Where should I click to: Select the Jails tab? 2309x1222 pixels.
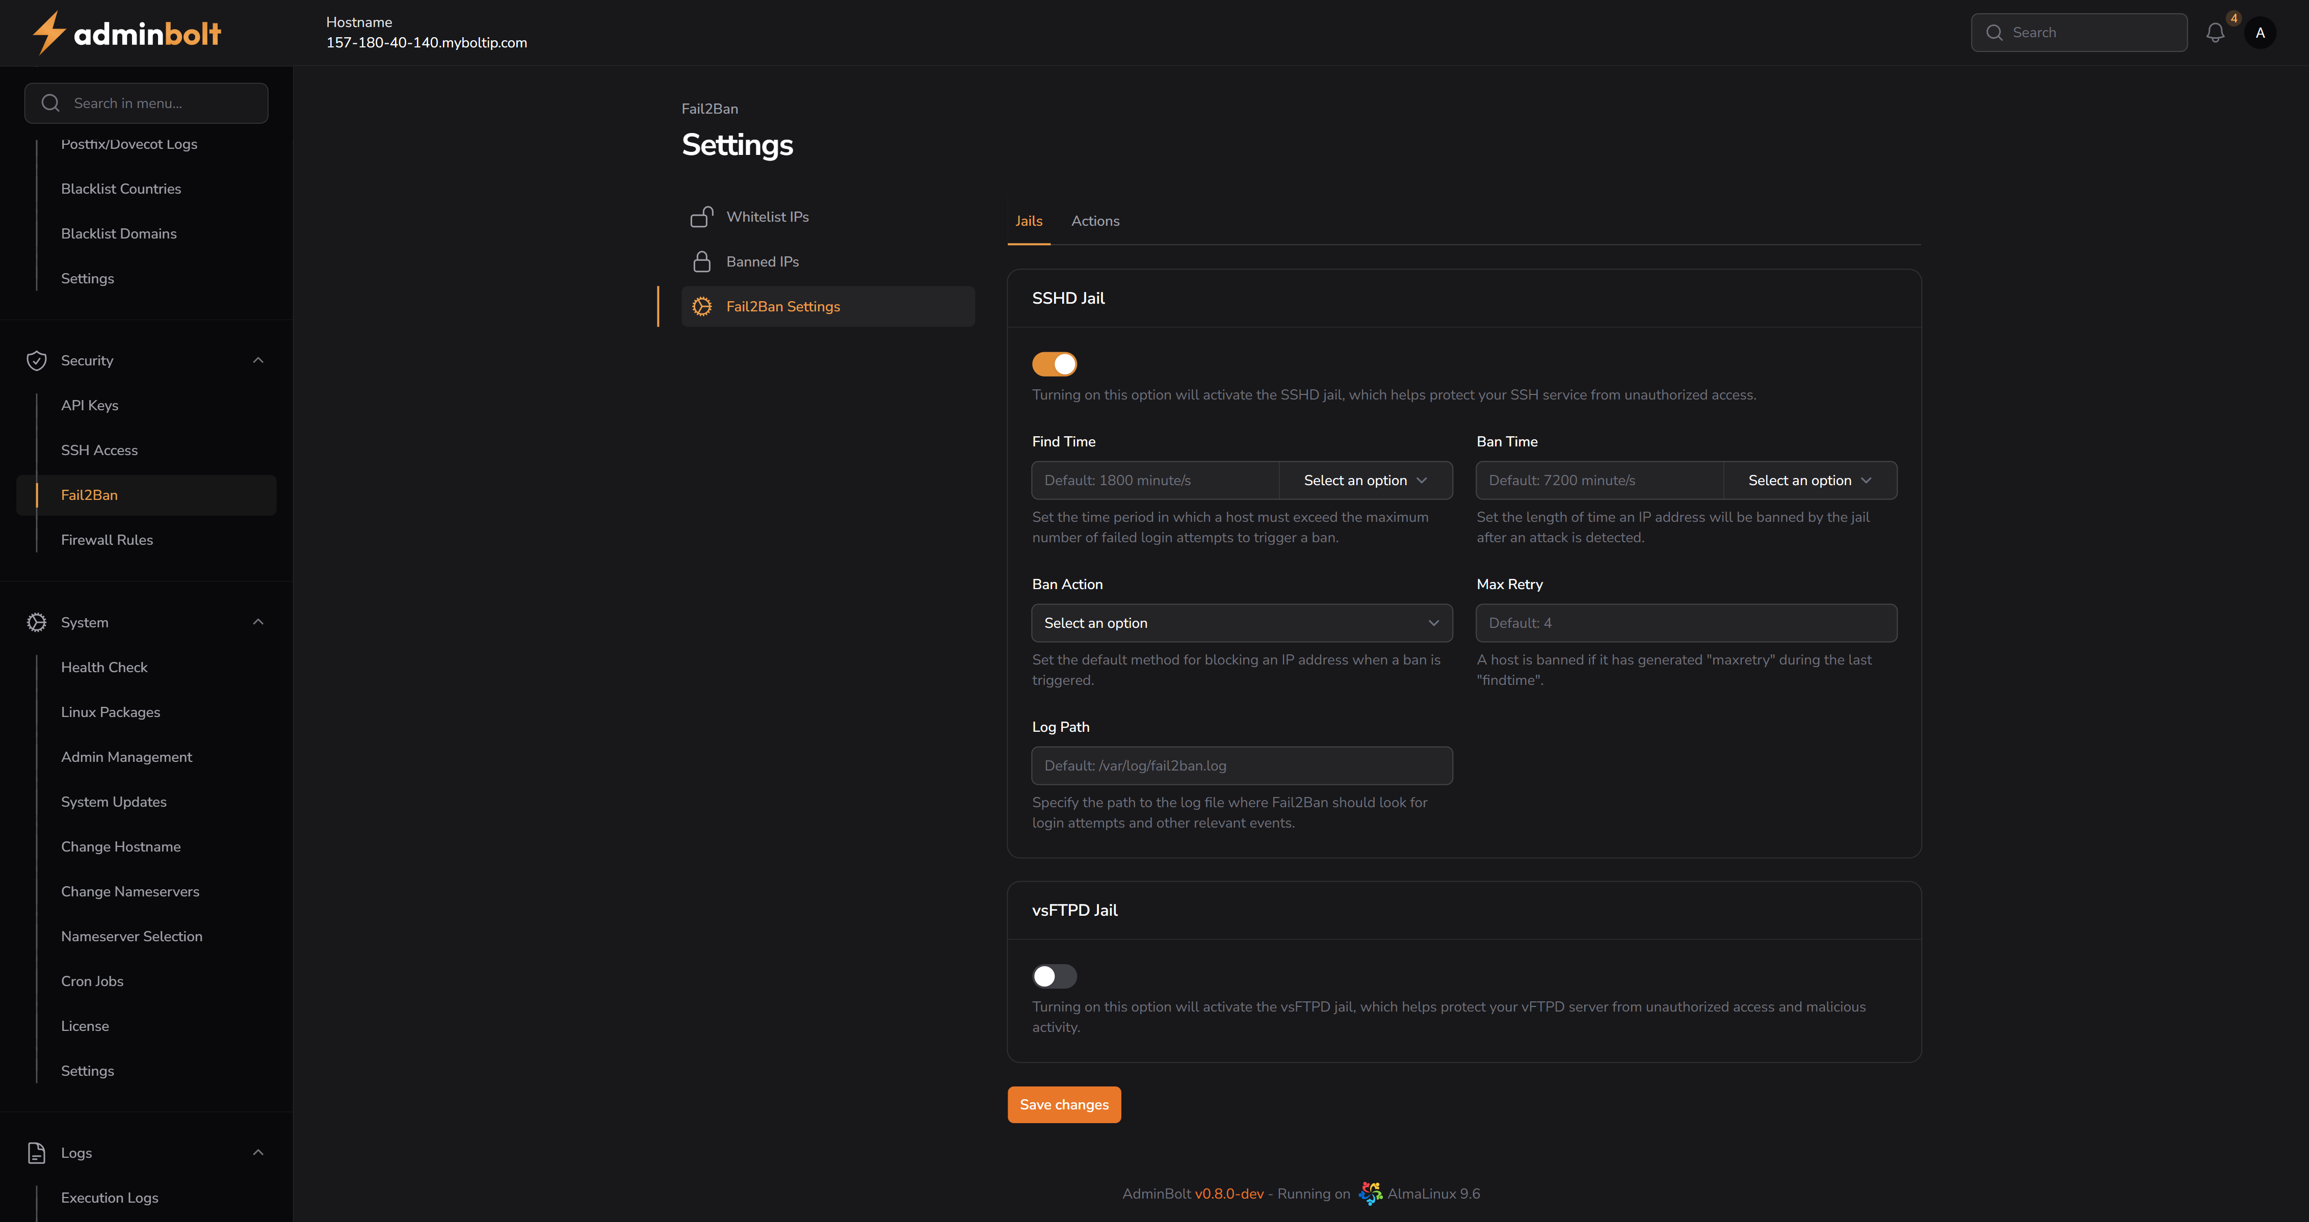[1028, 220]
